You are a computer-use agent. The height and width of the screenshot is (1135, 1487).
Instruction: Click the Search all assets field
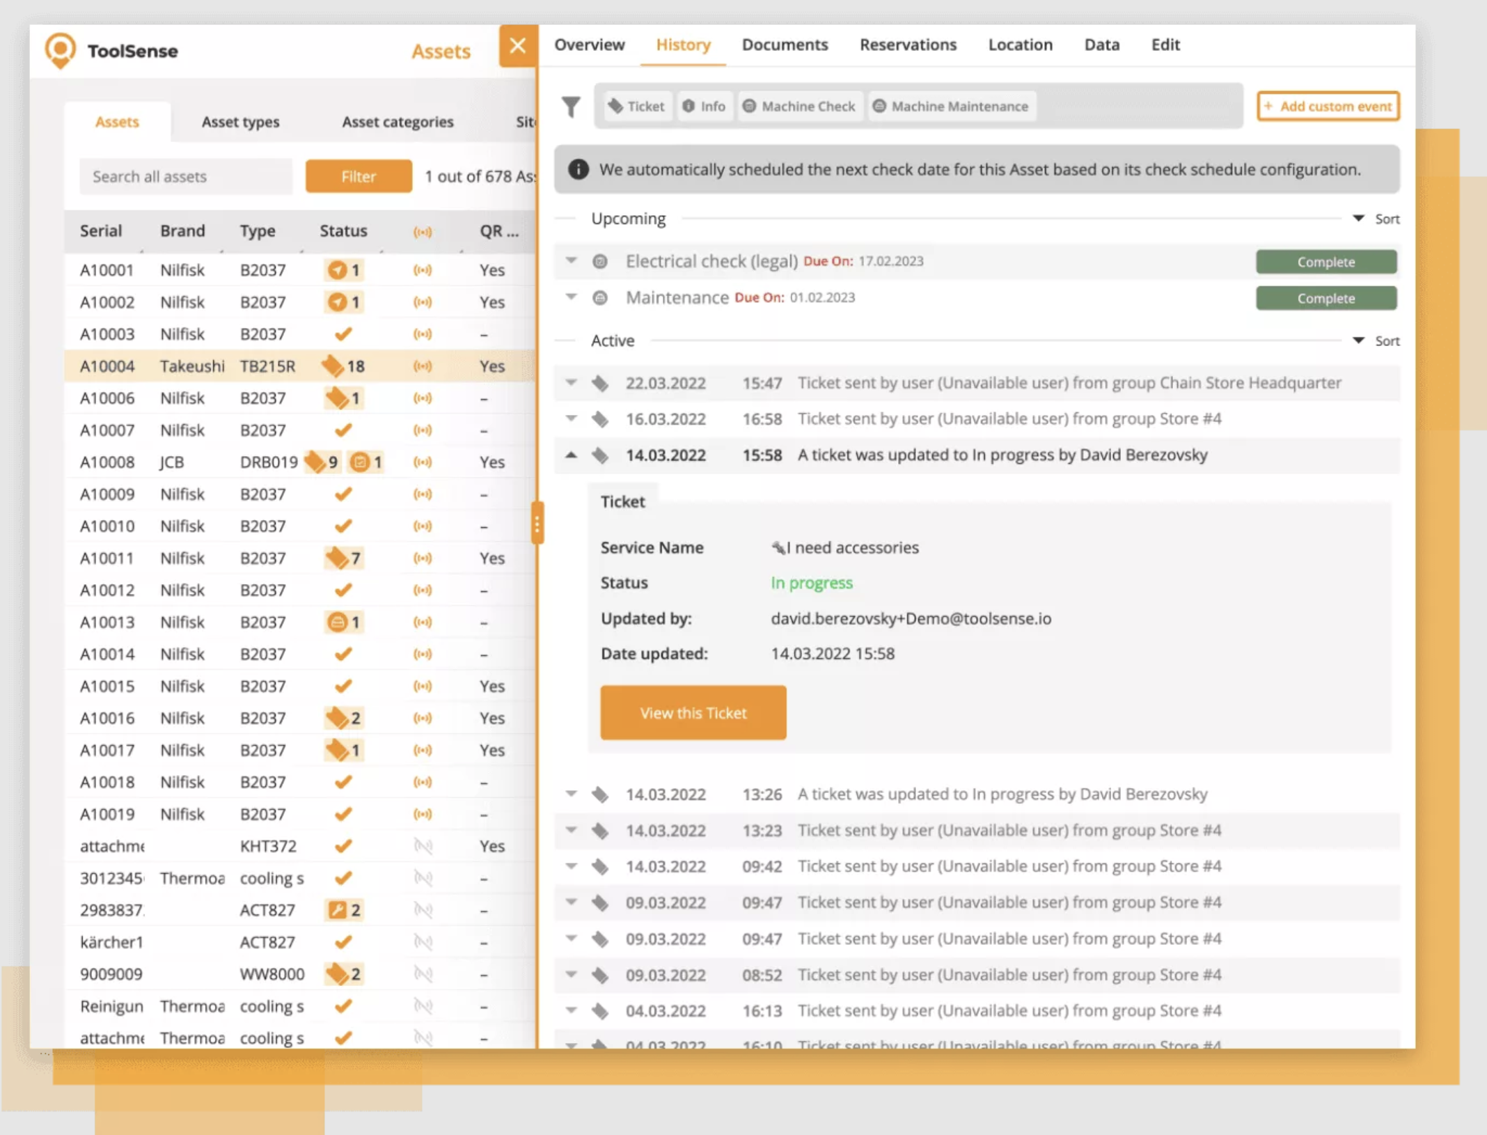[x=185, y=176]
